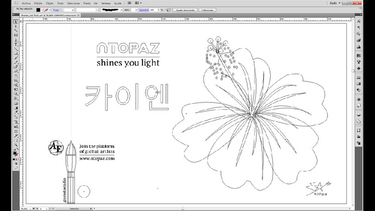Open the Paragraph panel icon
The height and width of the screenshot is (211, 375).
click(359, 28)
